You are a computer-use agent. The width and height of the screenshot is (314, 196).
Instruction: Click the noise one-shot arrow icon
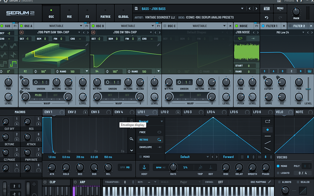(253, 38)
